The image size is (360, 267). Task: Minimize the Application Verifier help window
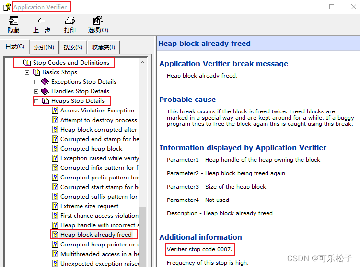coord(310,7)
